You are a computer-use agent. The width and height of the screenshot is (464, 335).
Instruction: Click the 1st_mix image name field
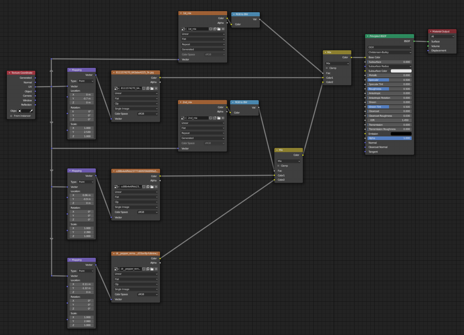pyautogui.click(x=198, y=29)
